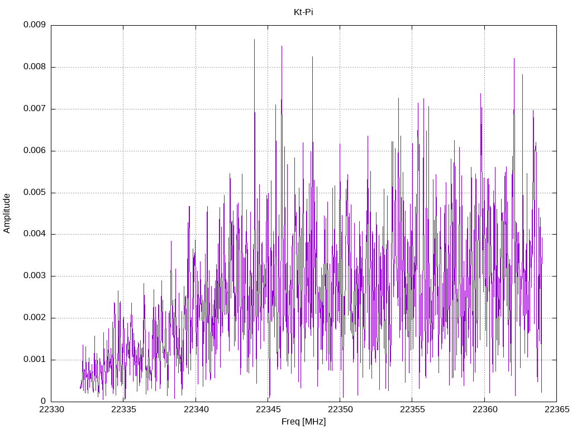Click the tall peak near 22348 MHz
The width and height of the screenshot is (572, 429).
(312, 58)
